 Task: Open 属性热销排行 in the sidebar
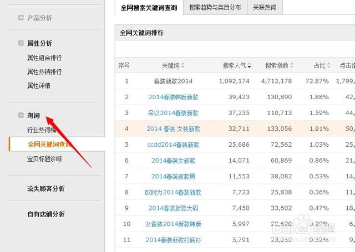[44, 71]
